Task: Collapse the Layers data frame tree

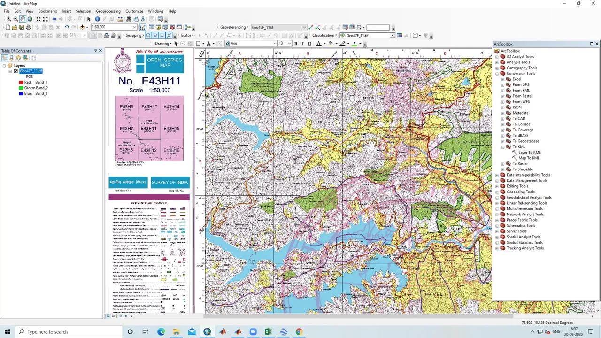Action: click(4, 66)
